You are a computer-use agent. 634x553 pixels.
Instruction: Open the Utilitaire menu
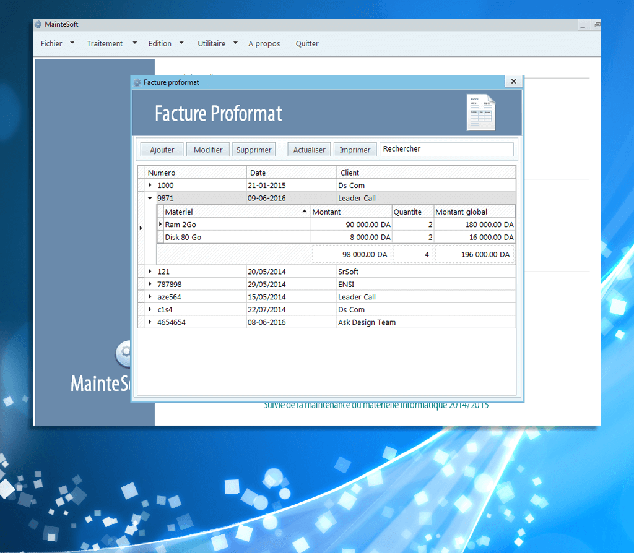tap(212, 44)
